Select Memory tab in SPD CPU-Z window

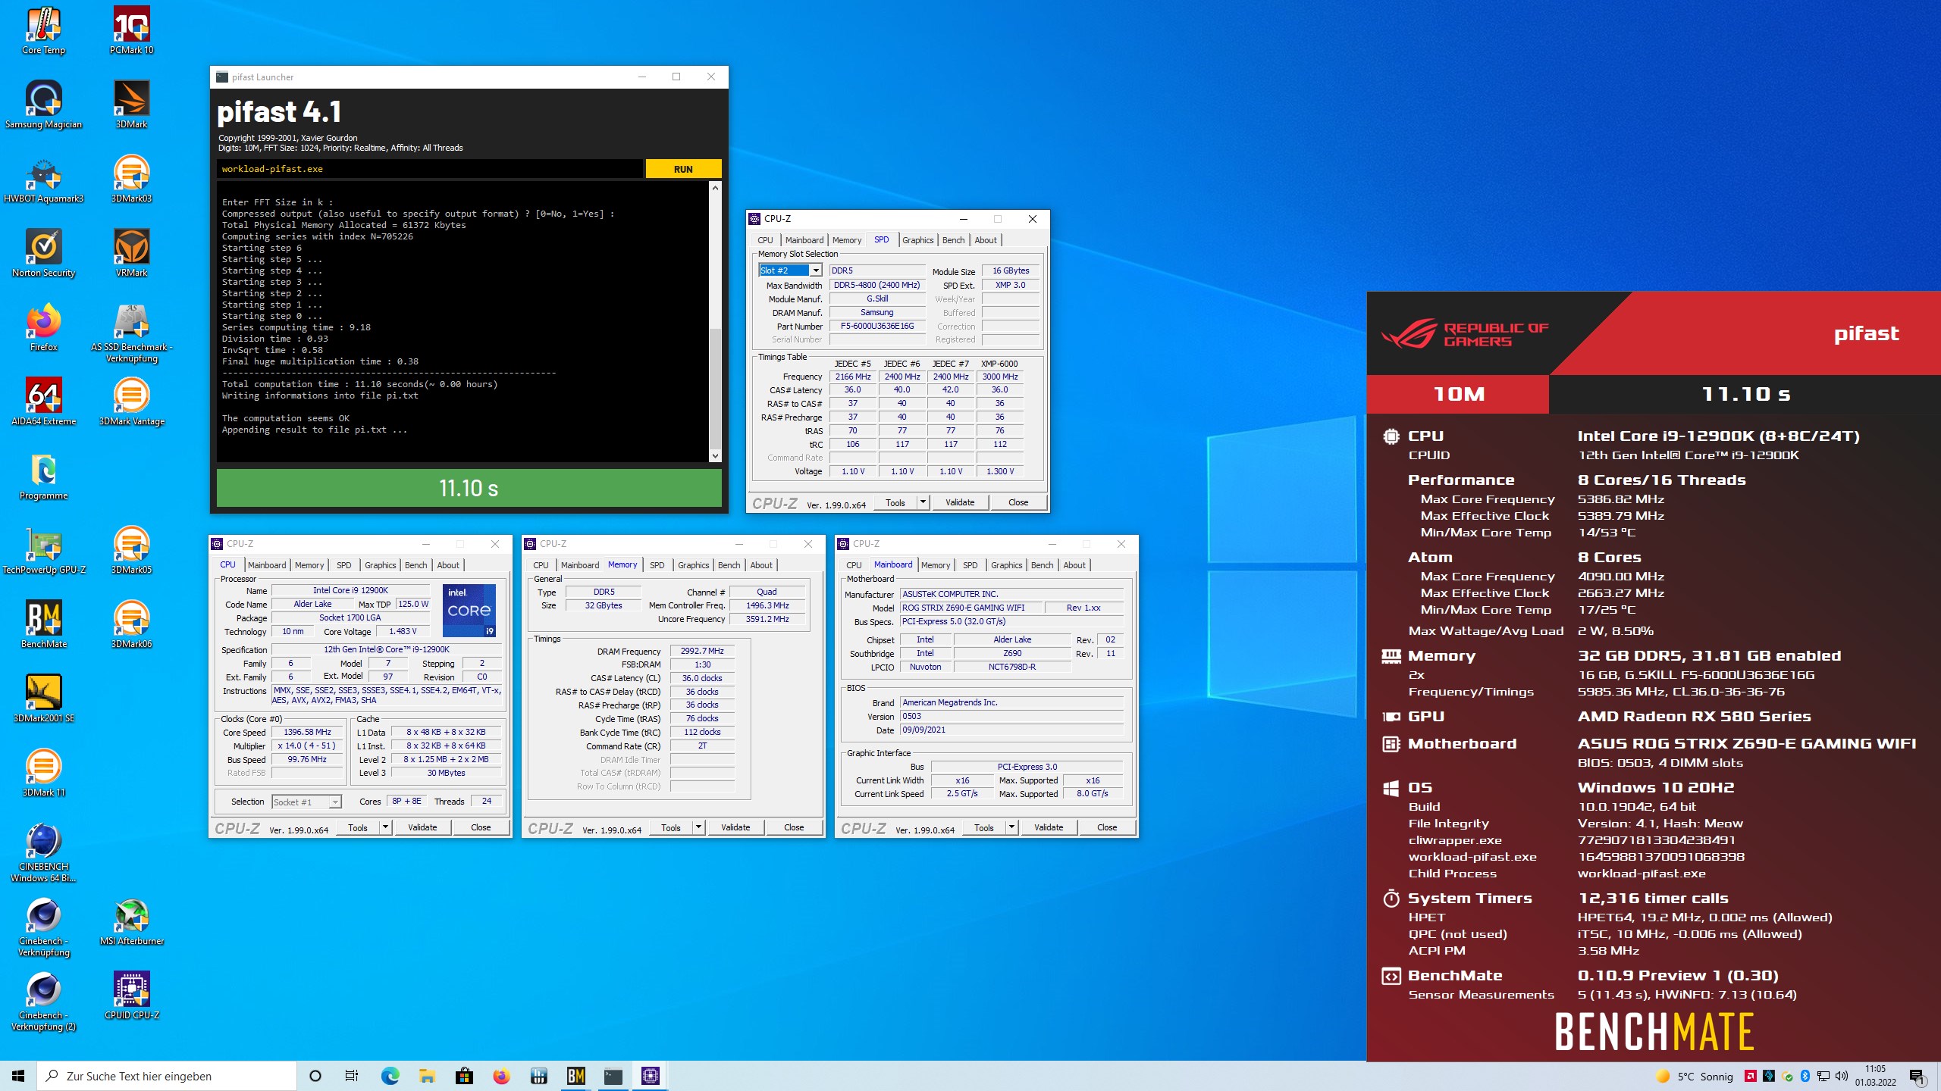pyautogui.click(x=847, y=240)
